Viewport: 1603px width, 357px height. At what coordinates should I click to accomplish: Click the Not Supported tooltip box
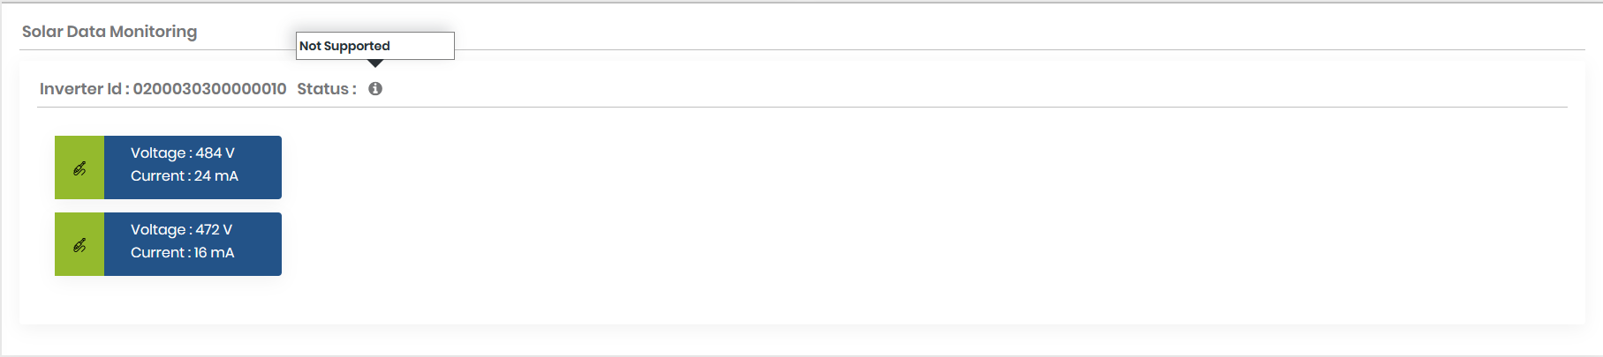(x=374, y=46)
